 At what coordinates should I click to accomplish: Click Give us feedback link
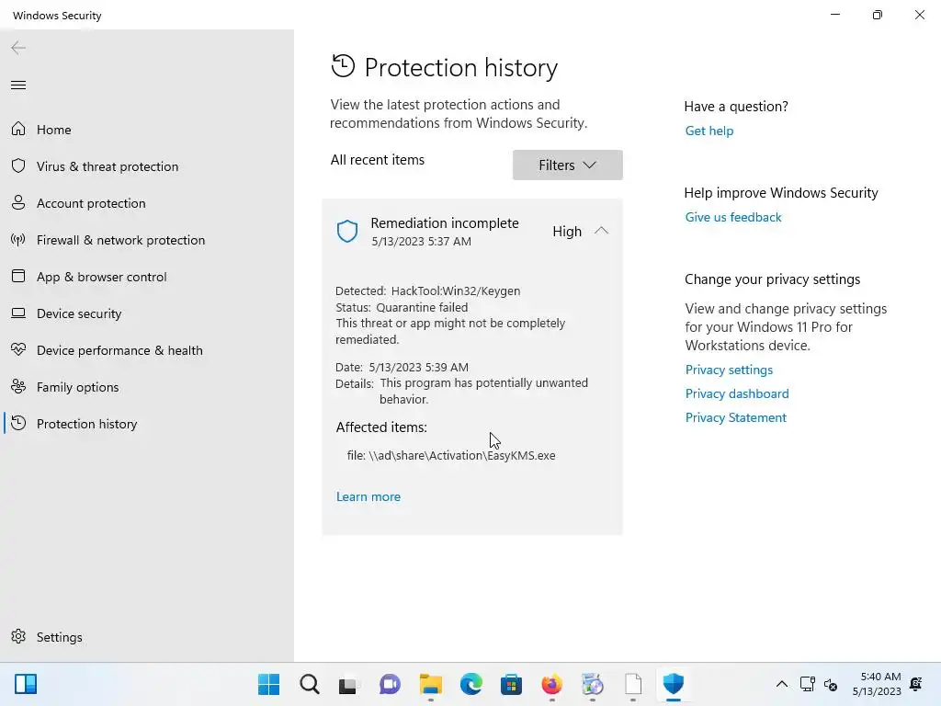pyautogui.click(x=733, y=217)
